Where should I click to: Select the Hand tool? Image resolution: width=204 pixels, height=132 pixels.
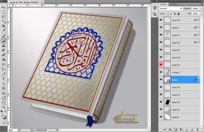4,102
